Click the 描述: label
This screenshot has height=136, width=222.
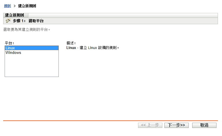[x=71, y=43]
